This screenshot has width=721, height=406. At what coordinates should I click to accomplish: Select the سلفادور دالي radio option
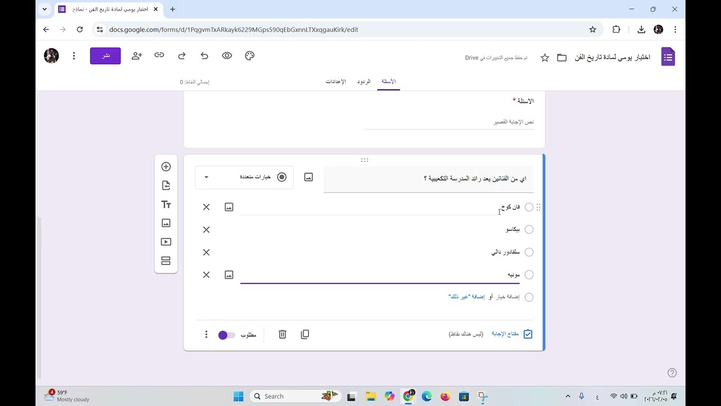[x=529, y=252]
